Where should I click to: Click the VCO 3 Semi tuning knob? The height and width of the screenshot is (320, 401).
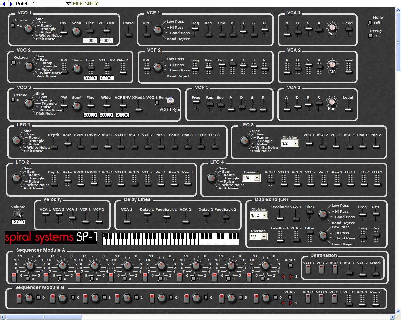tap(76, 106)
